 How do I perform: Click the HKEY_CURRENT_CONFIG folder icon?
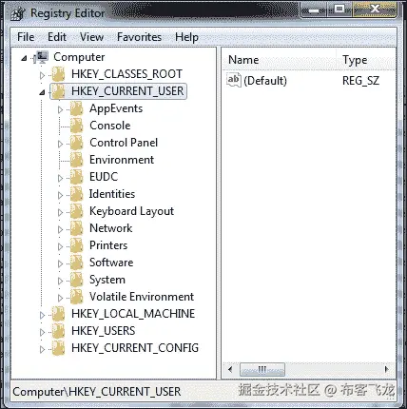[58, 348]
